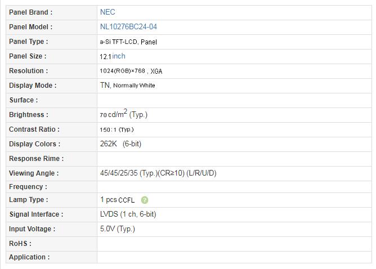This screenshot has height=269, width=376.
Task: Select the Frequency label cell
Action: 52,187
